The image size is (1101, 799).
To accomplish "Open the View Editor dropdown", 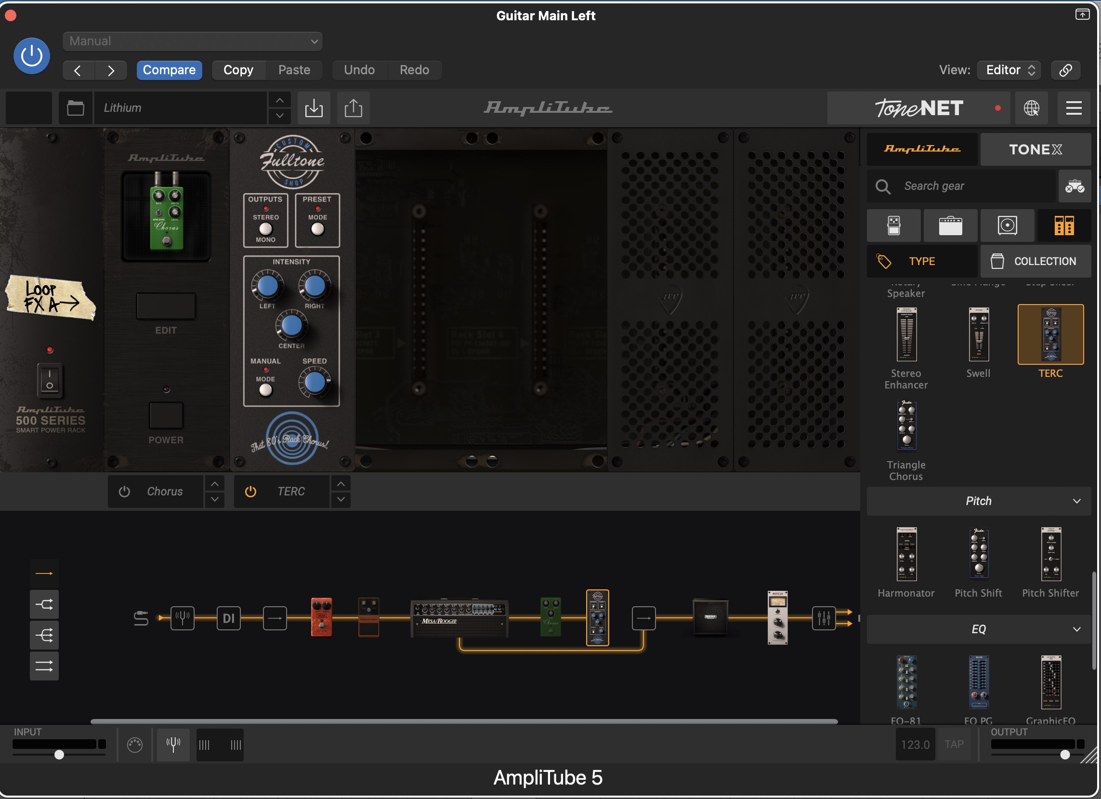I will pos(1009,70).
